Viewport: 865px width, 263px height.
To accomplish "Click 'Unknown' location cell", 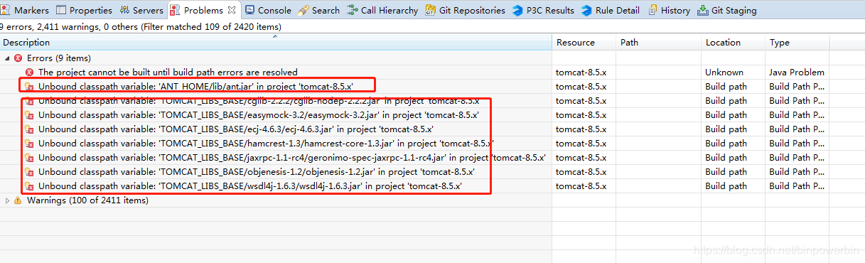I will click(724, 72).
